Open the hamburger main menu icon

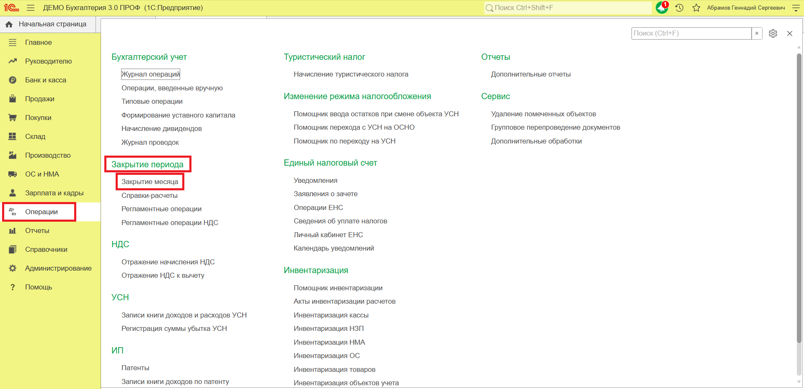31,8
